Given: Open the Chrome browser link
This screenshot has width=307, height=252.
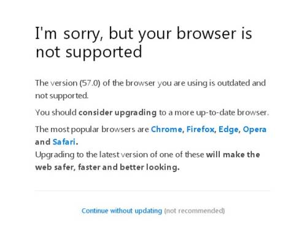Looking at the screenshot, I should pos(166,129).
